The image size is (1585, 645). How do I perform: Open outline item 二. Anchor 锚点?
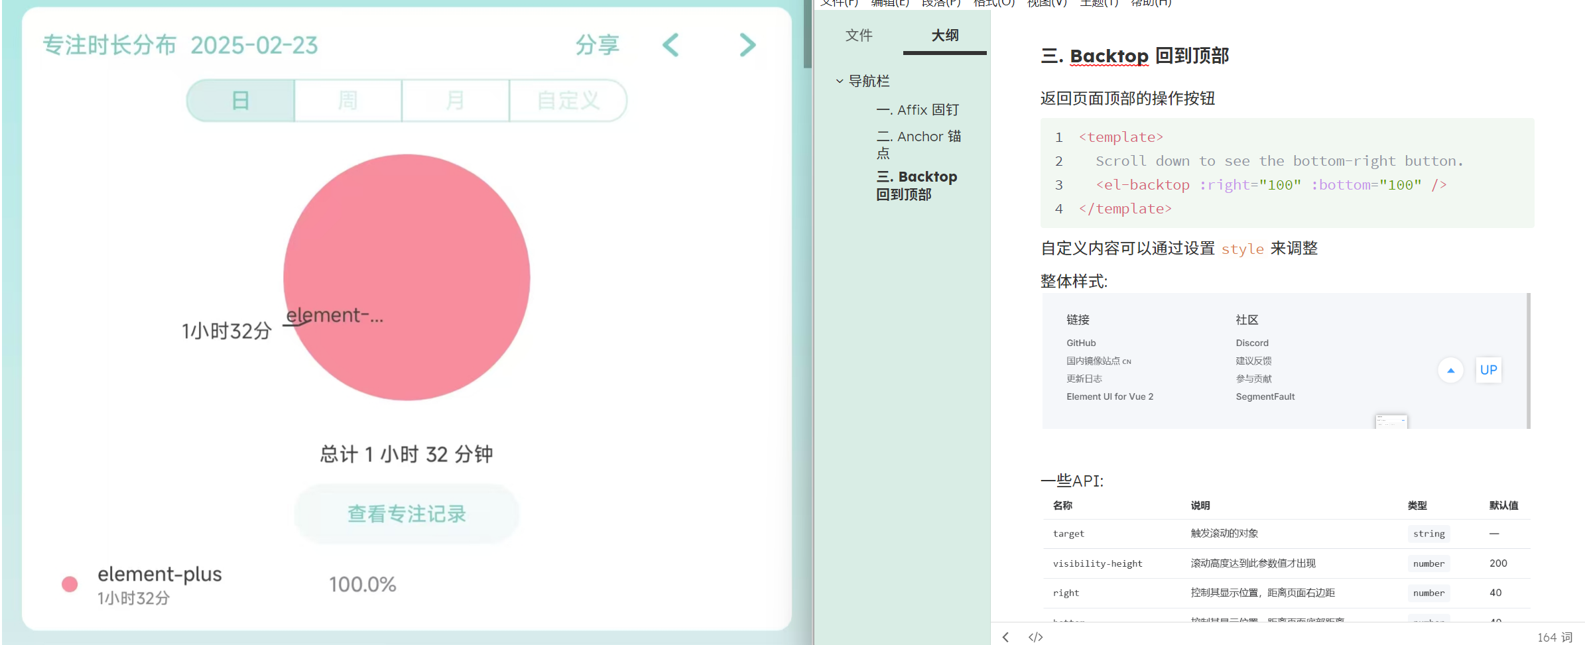[919, 145]
